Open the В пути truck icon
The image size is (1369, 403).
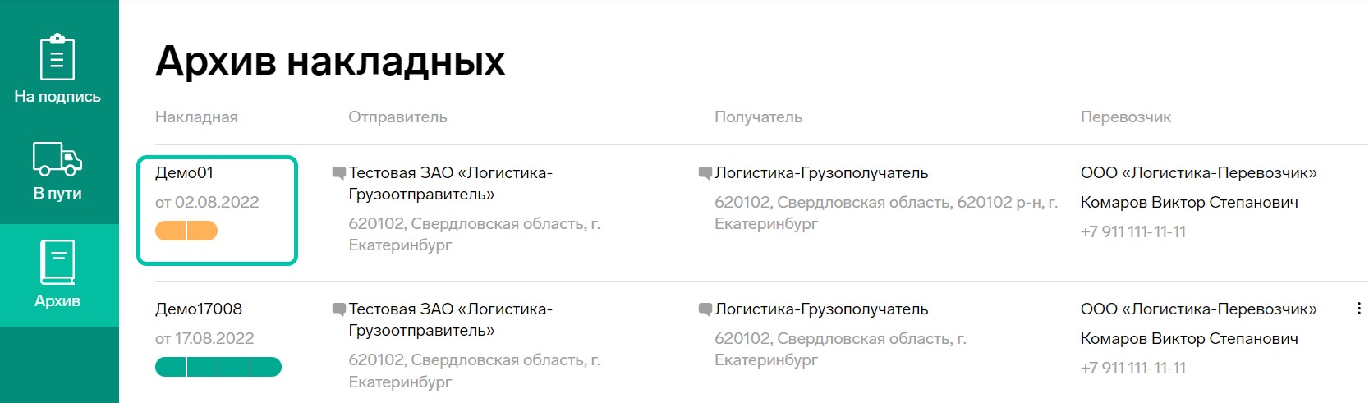[57, 159]
